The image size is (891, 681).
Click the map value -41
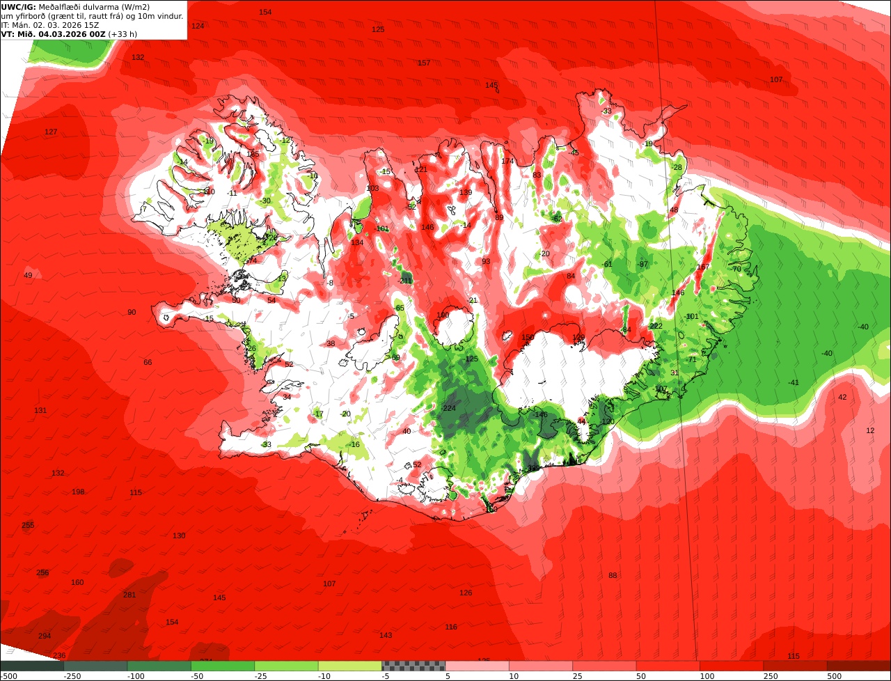pyautogui.click(x=794, y=382)
